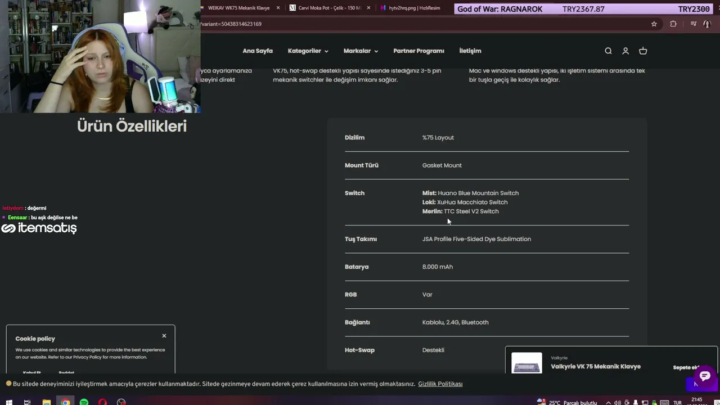Viewport: 720px width, 405px height.
Task: Open the TUR keyboard language selector
Action: click(677, 403)
